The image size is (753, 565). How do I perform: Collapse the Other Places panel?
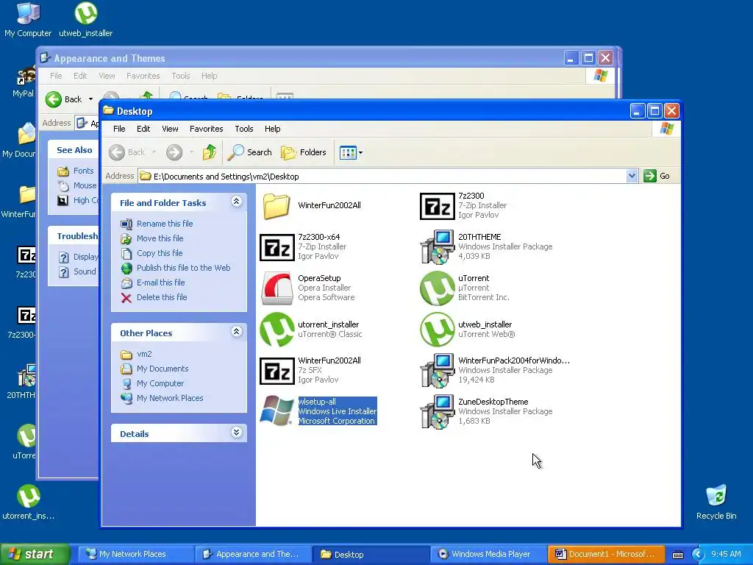click(236, 332)
